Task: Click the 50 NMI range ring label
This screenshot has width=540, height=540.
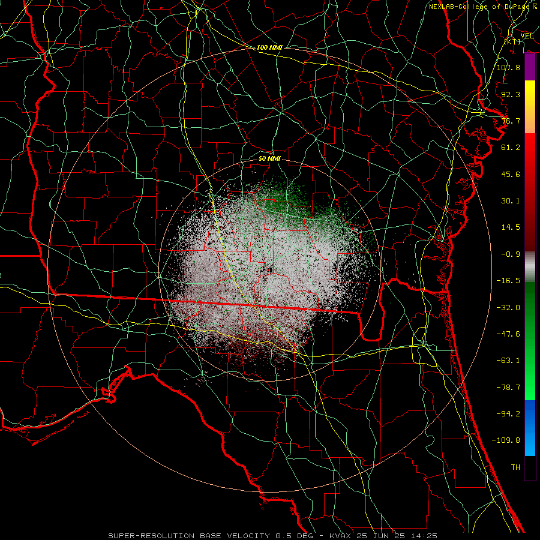Action: [269, 158]
